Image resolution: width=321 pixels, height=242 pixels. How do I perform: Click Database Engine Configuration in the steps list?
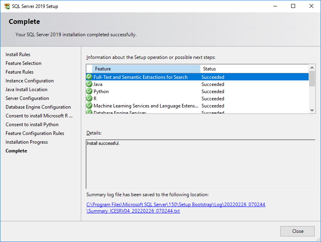(38, 107)
